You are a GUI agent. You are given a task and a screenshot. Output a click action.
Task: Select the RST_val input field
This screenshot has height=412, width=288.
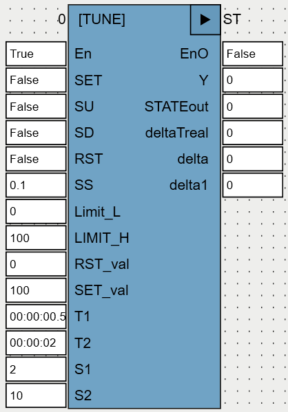click(36, 264)
